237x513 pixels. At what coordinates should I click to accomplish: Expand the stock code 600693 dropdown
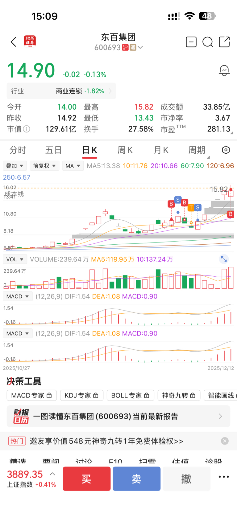tap(140, 47)
